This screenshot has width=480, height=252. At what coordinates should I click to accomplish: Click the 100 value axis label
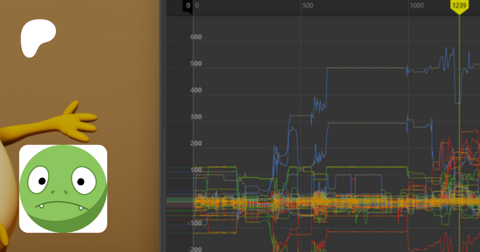(196, 170)
